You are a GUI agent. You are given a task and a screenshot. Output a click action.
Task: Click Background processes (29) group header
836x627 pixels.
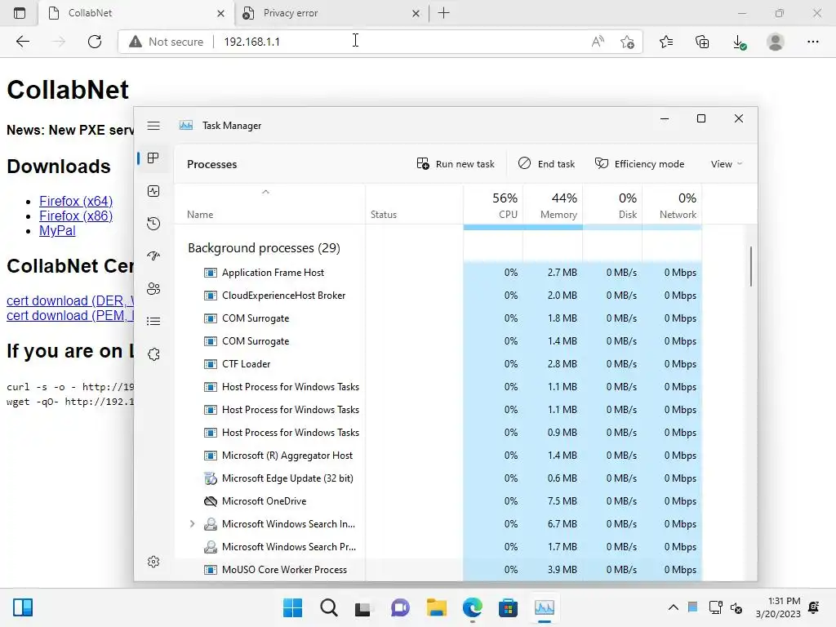(x=264, y=248)
